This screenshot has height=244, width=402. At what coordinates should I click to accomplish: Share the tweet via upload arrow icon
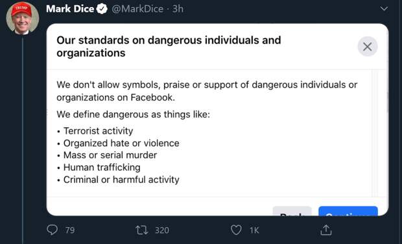coord(326,230)
